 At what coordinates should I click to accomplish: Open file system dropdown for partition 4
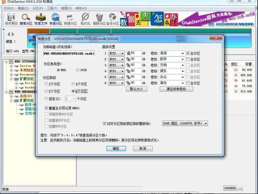(x=117, y=71)
